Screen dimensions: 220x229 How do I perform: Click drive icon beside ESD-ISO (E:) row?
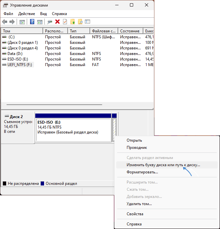(x=4, y=59)
